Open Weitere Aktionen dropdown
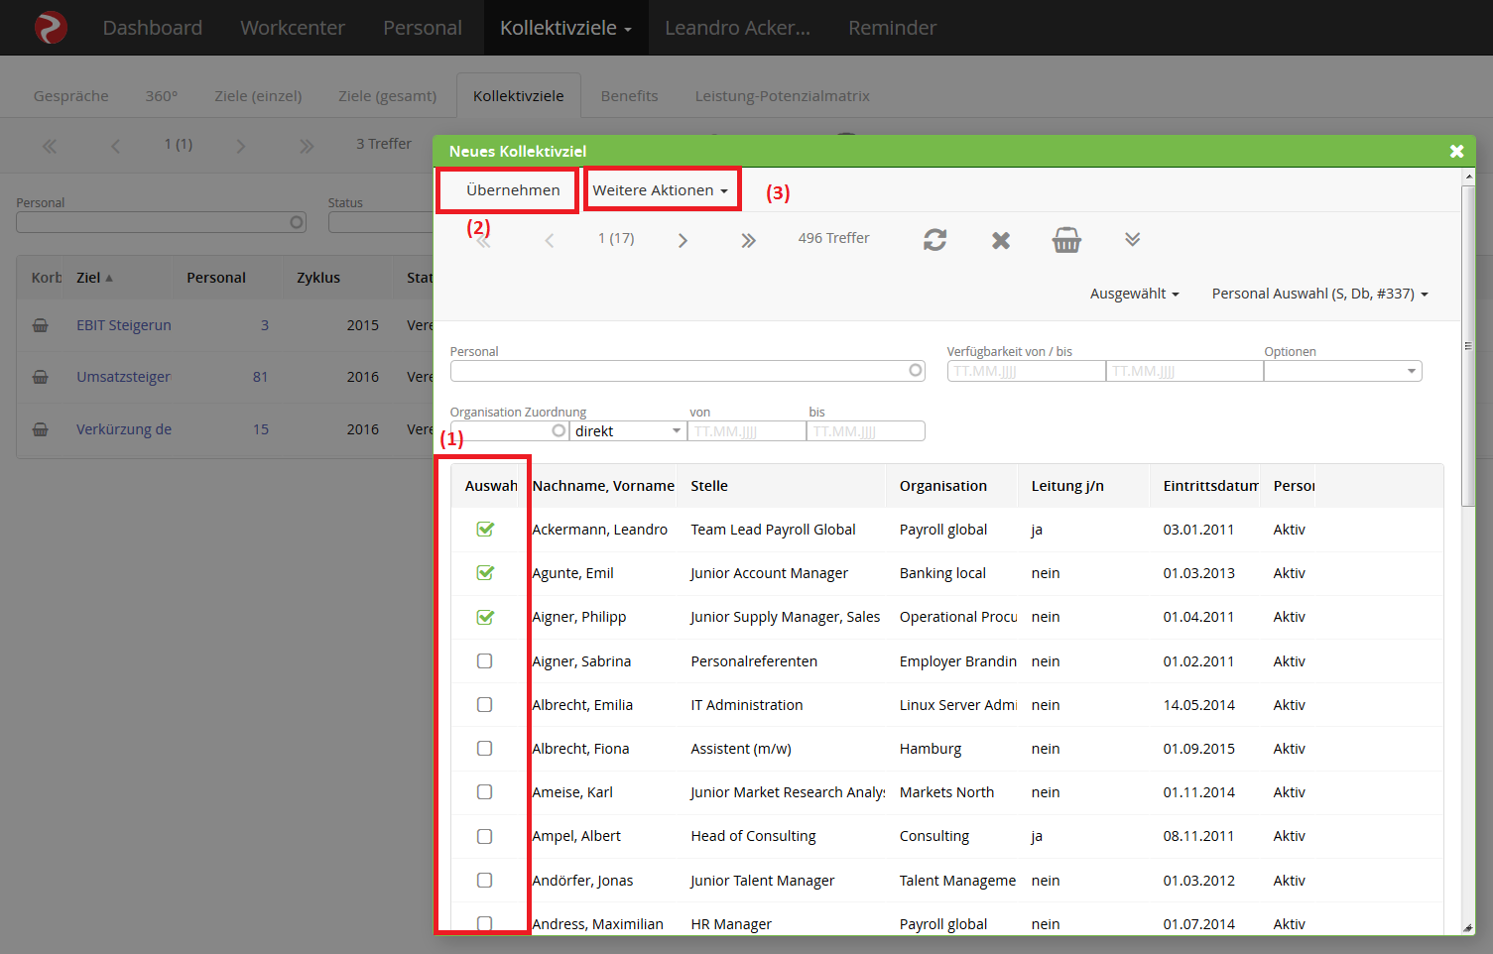This screenshot has height=954, width=1493. click(x=661, y=190)
